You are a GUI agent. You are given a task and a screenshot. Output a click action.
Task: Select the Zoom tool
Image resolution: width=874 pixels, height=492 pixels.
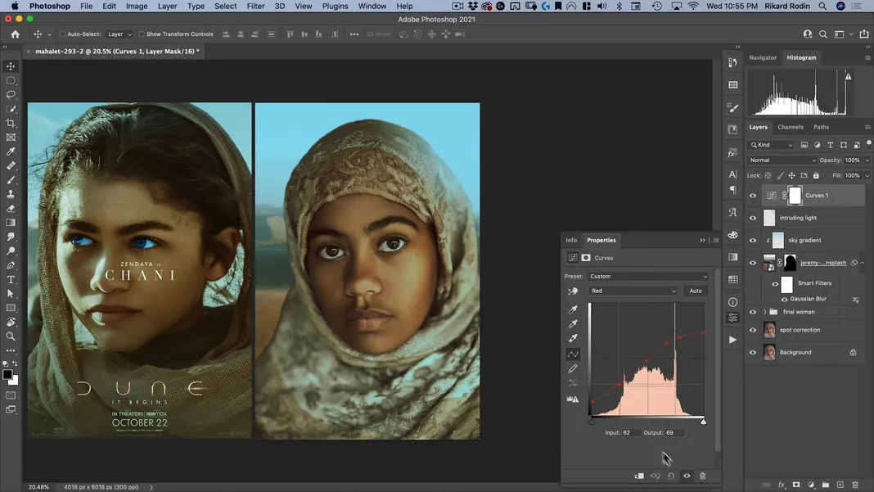point(11,336)
